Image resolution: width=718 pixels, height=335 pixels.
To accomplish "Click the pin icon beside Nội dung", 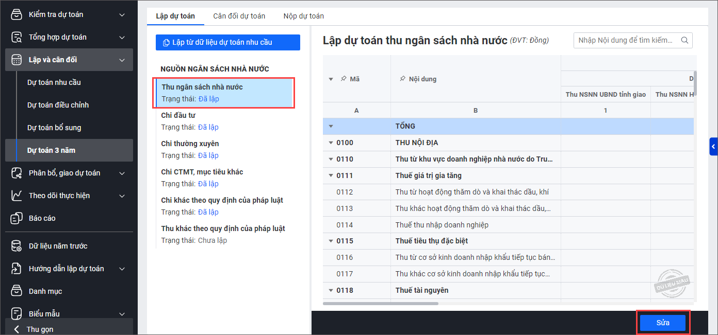I will tap(402, 79).
